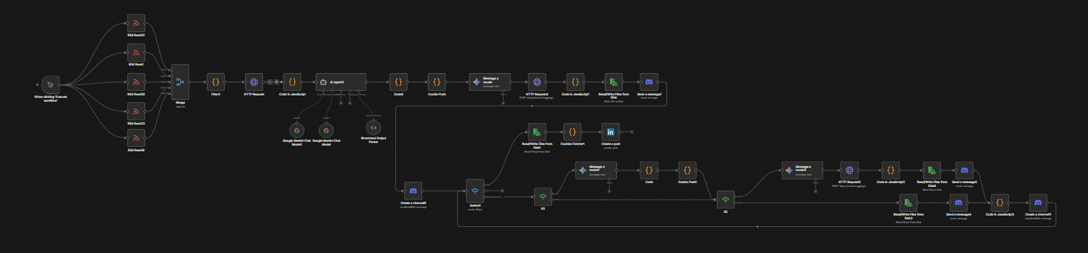Select the Code in JavaScript3 node at bottom right
Screen dimensions: 1088x253
tap(1000, 203)
